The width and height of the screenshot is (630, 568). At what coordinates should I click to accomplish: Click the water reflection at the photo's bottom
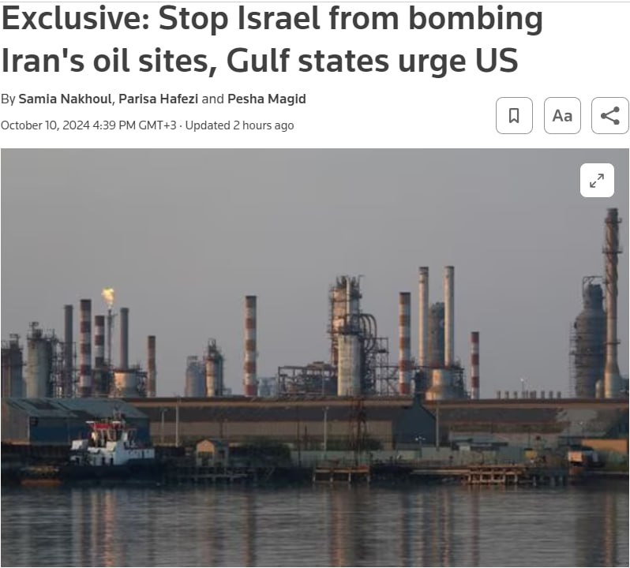[314, 526]
